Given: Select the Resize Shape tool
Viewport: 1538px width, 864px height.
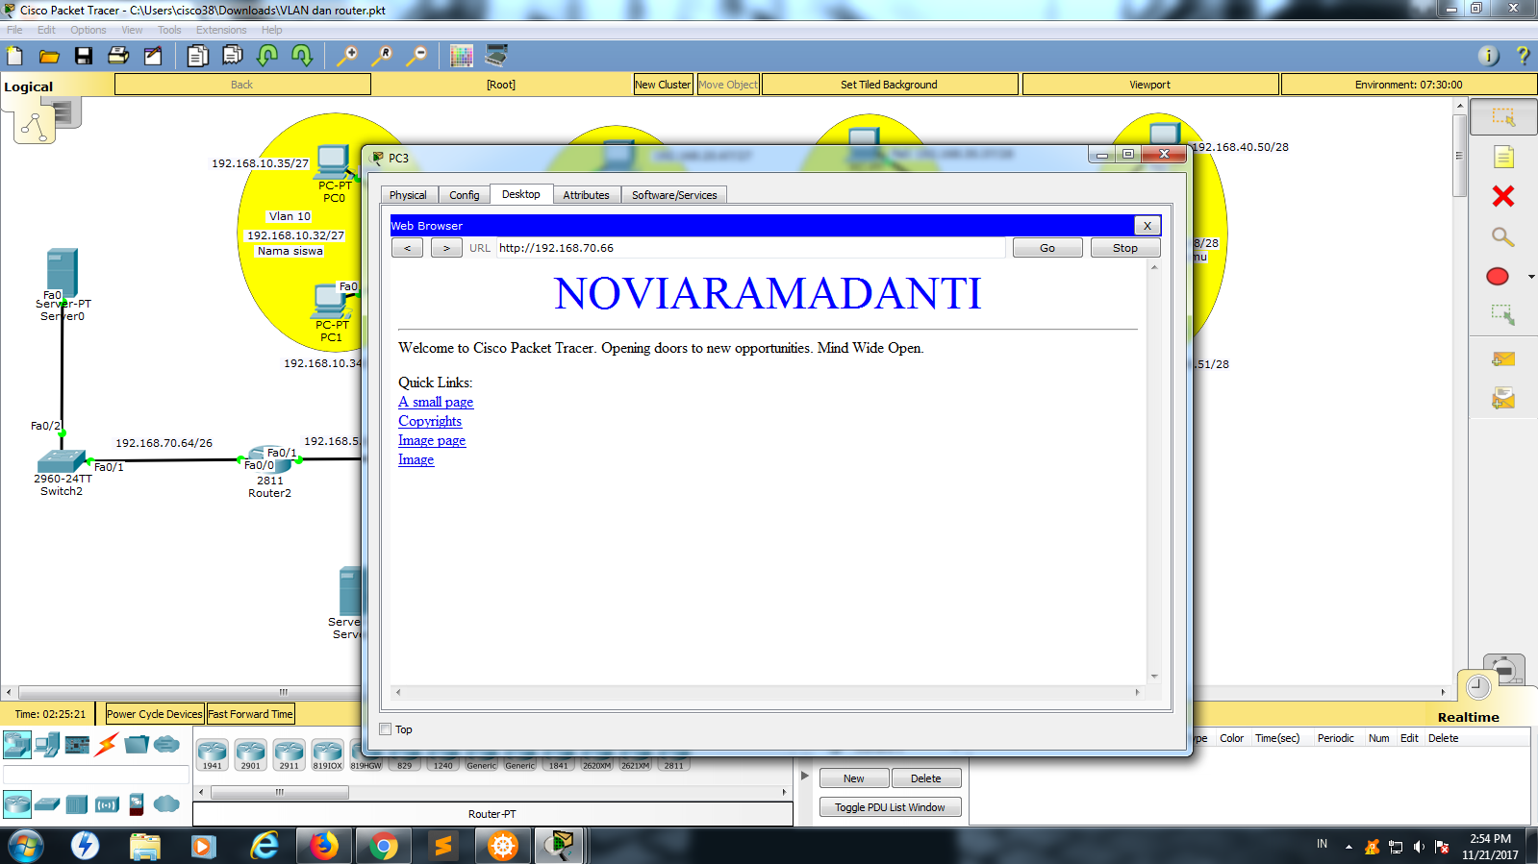Looking at the screenshot, I should (x=1503, y=315).
